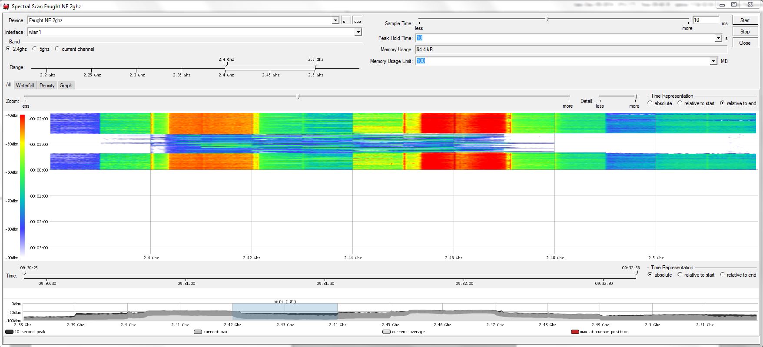Image resolution: width=763 pixels, height=347 pixels.
Task: Expand the Peak Hold Time dropdown
Action: pos(718,38)
